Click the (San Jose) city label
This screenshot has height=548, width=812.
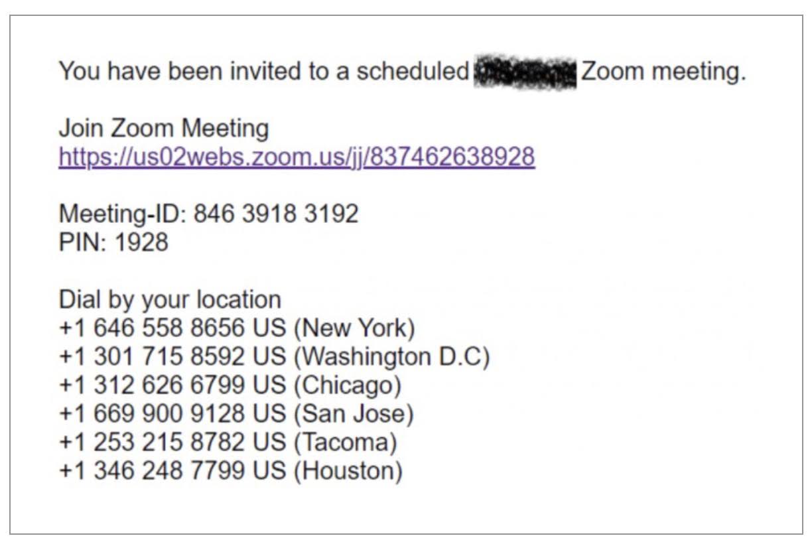pos(354,414)
